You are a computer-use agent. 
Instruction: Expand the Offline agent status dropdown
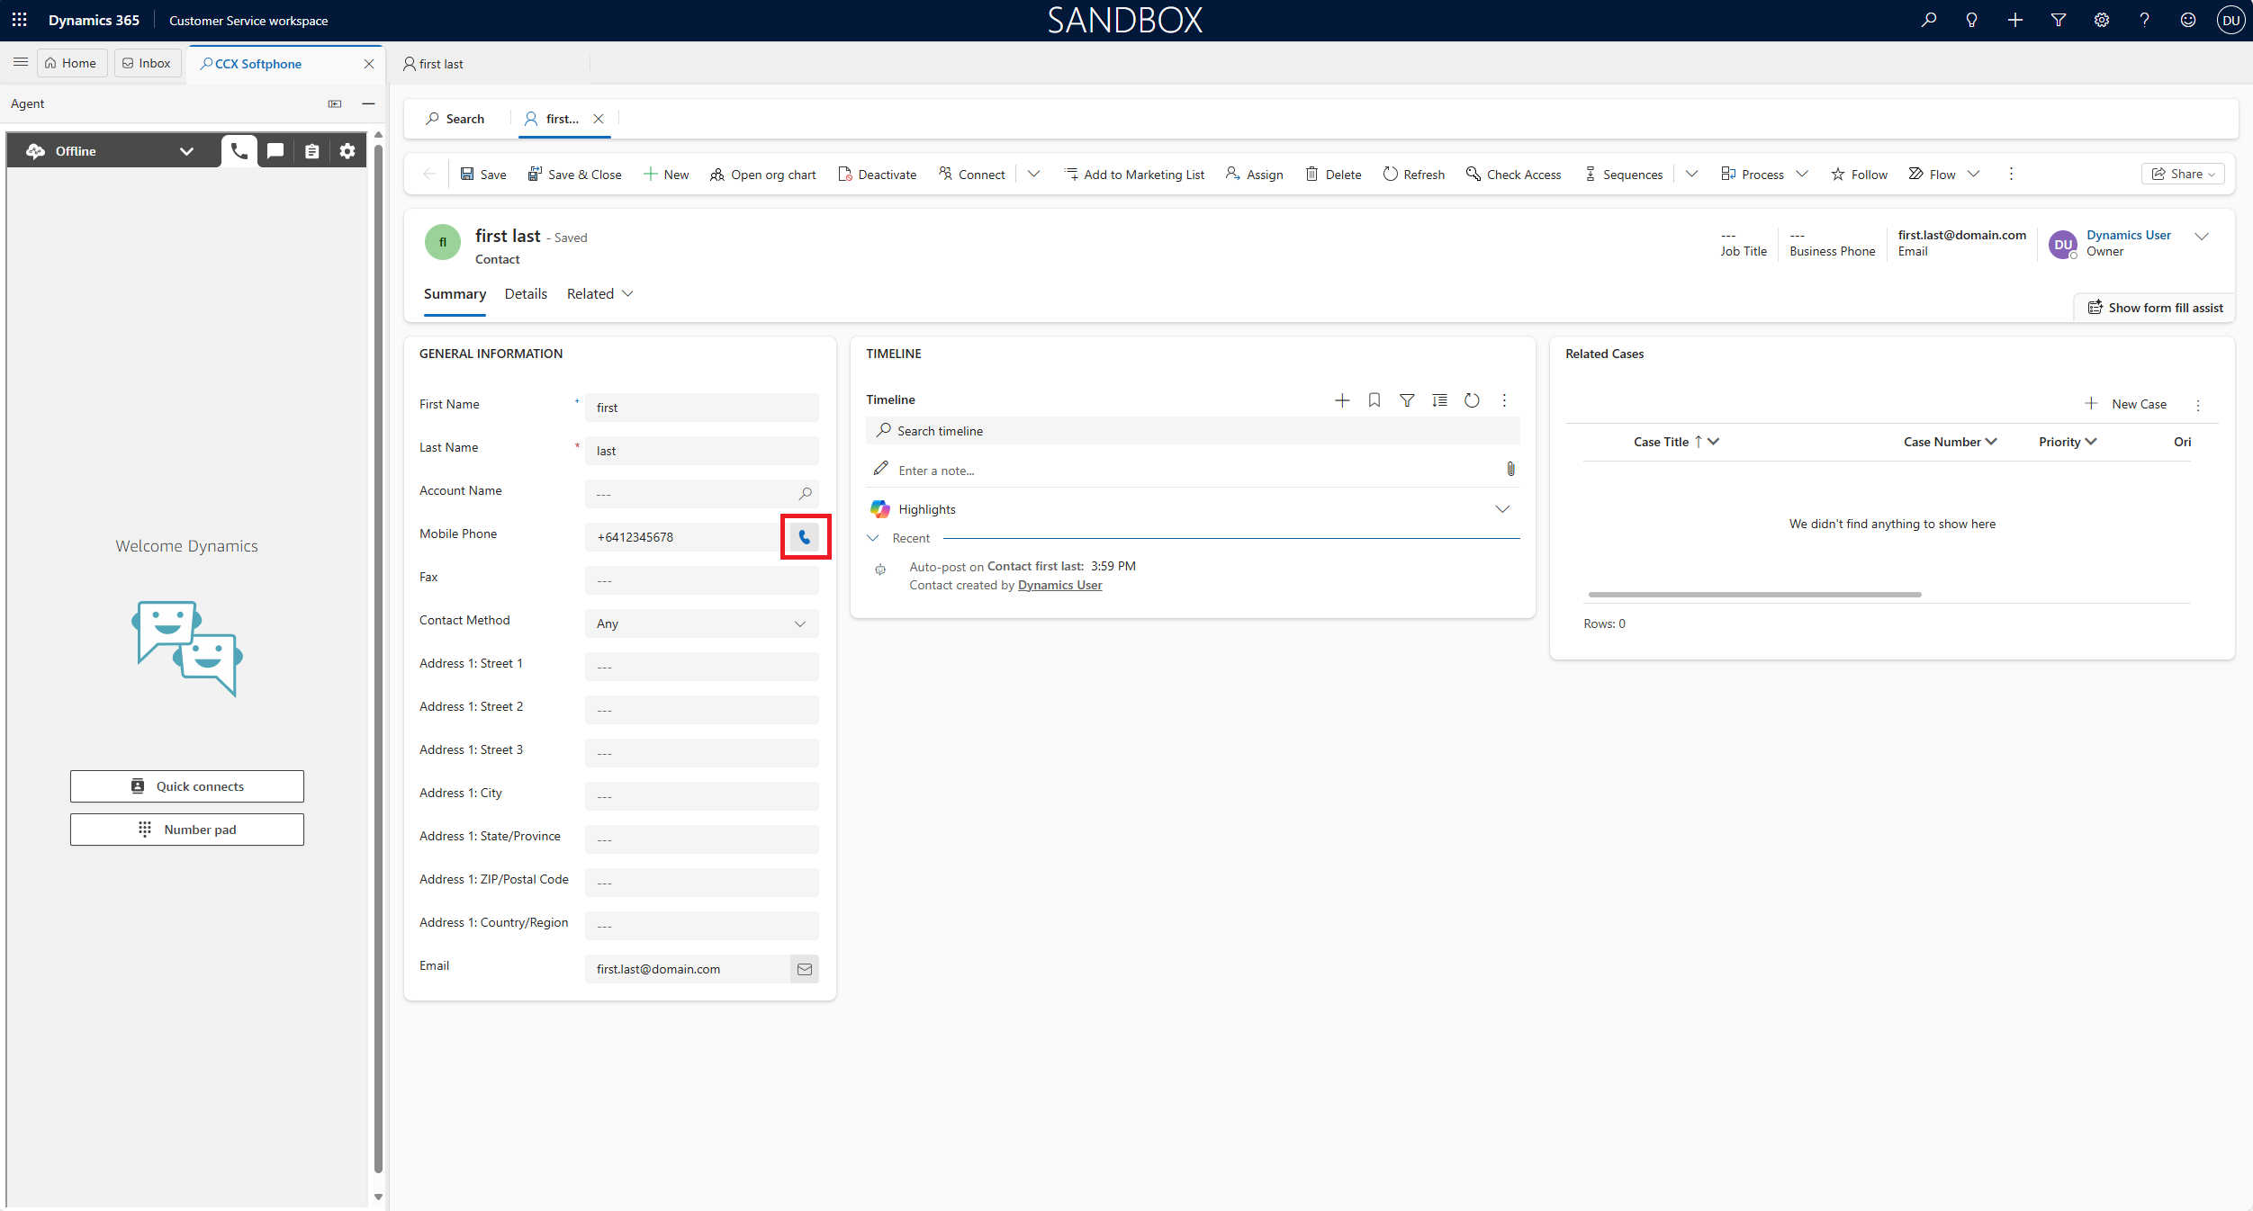(186, 151)
